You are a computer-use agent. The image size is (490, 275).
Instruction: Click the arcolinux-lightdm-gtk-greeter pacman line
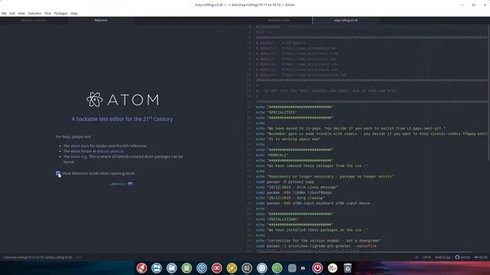point(316,246)
